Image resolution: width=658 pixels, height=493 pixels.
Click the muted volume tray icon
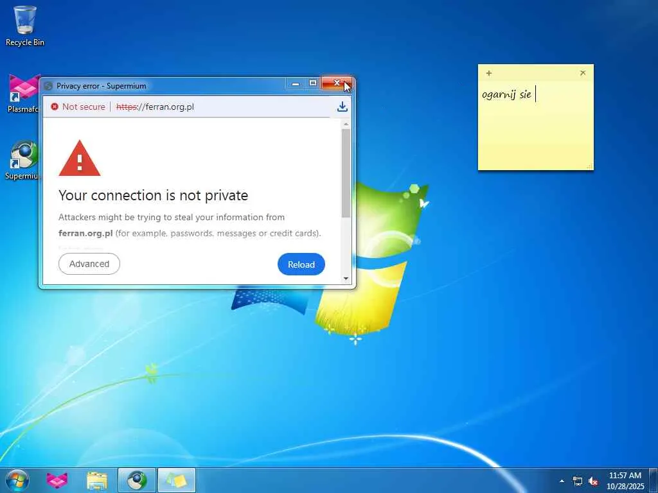(x=593, y=481)
